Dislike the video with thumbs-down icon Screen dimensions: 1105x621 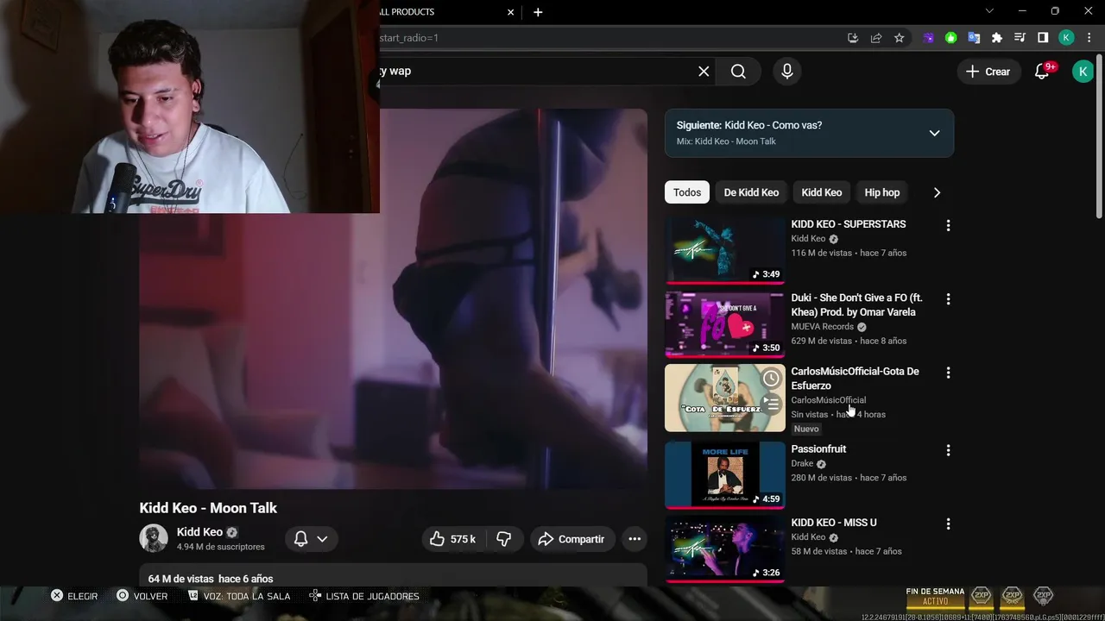(x=504, y=539)
